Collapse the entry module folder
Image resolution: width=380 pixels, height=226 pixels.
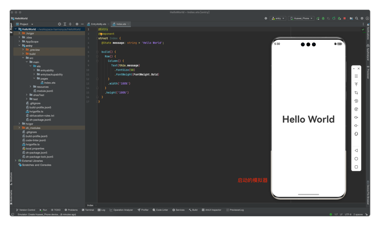19,46
